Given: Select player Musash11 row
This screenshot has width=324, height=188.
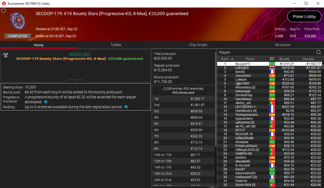Looking at the screenshot, I should 269,64.
